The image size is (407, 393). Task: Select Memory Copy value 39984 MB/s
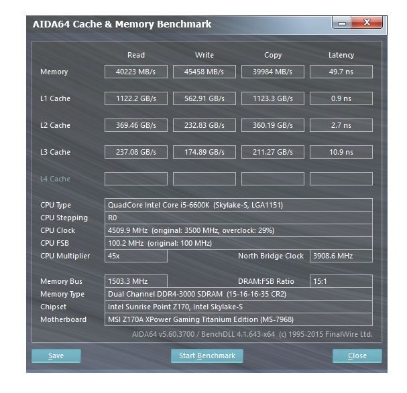(272, 72)
